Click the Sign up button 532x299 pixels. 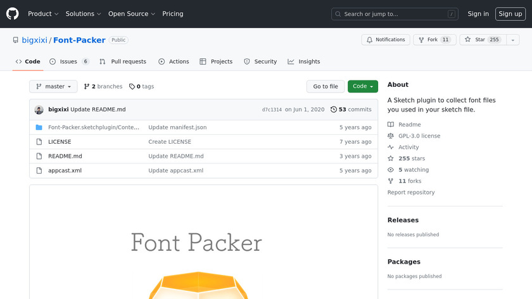point(510,14)
